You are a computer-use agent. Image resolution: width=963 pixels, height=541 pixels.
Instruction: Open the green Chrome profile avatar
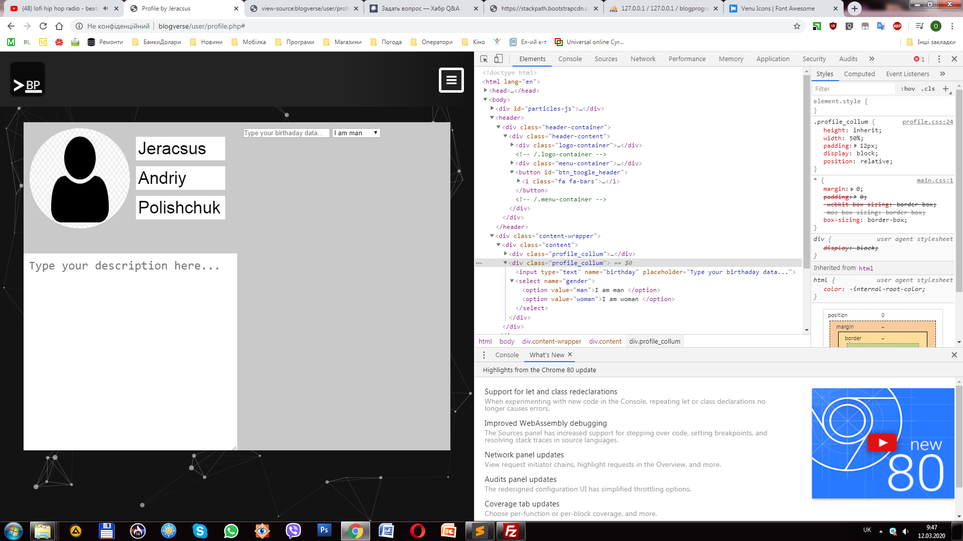tap(935, 26)
